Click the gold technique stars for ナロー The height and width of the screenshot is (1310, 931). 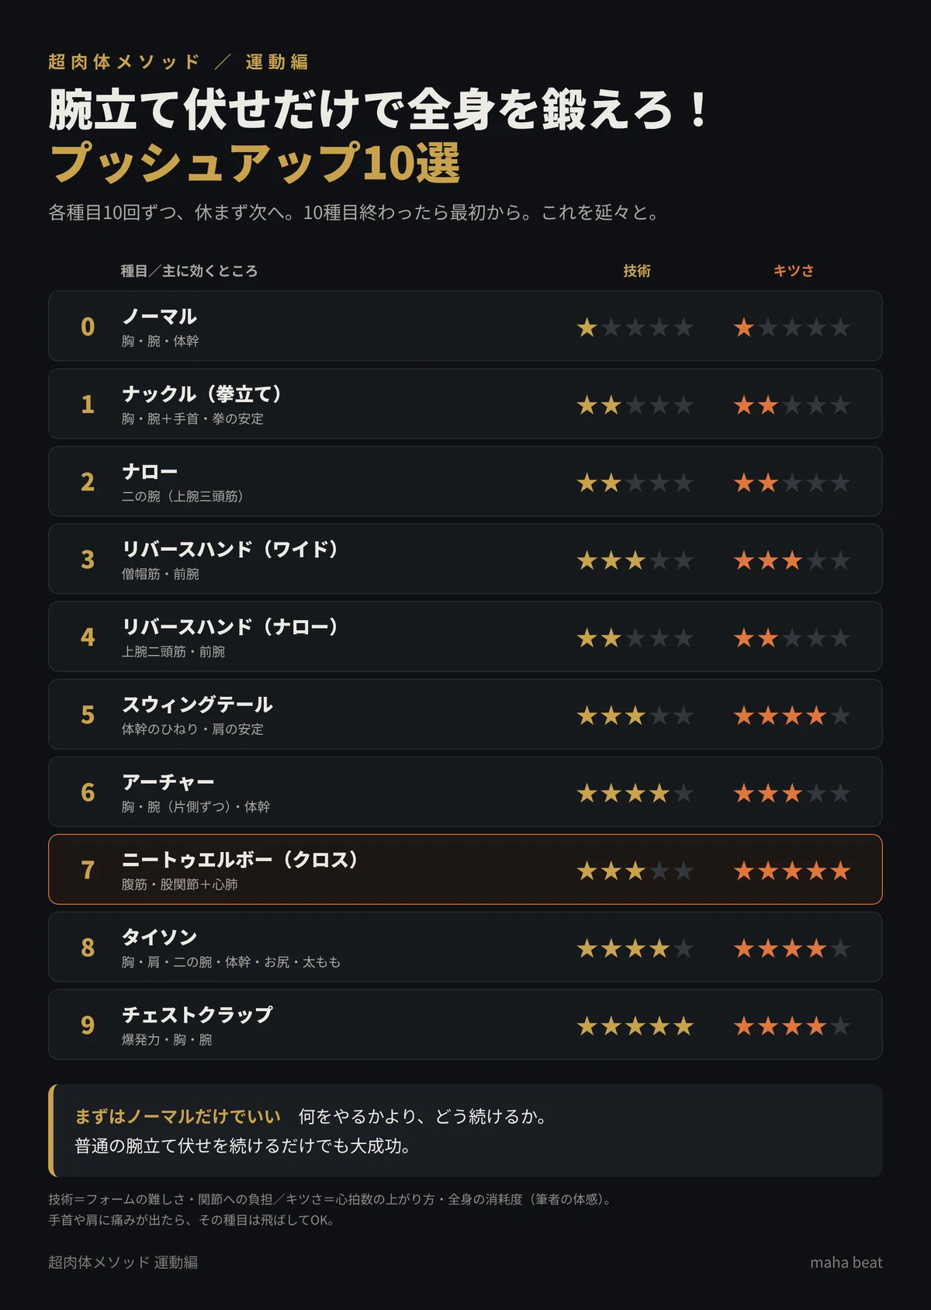pos(635,483)
